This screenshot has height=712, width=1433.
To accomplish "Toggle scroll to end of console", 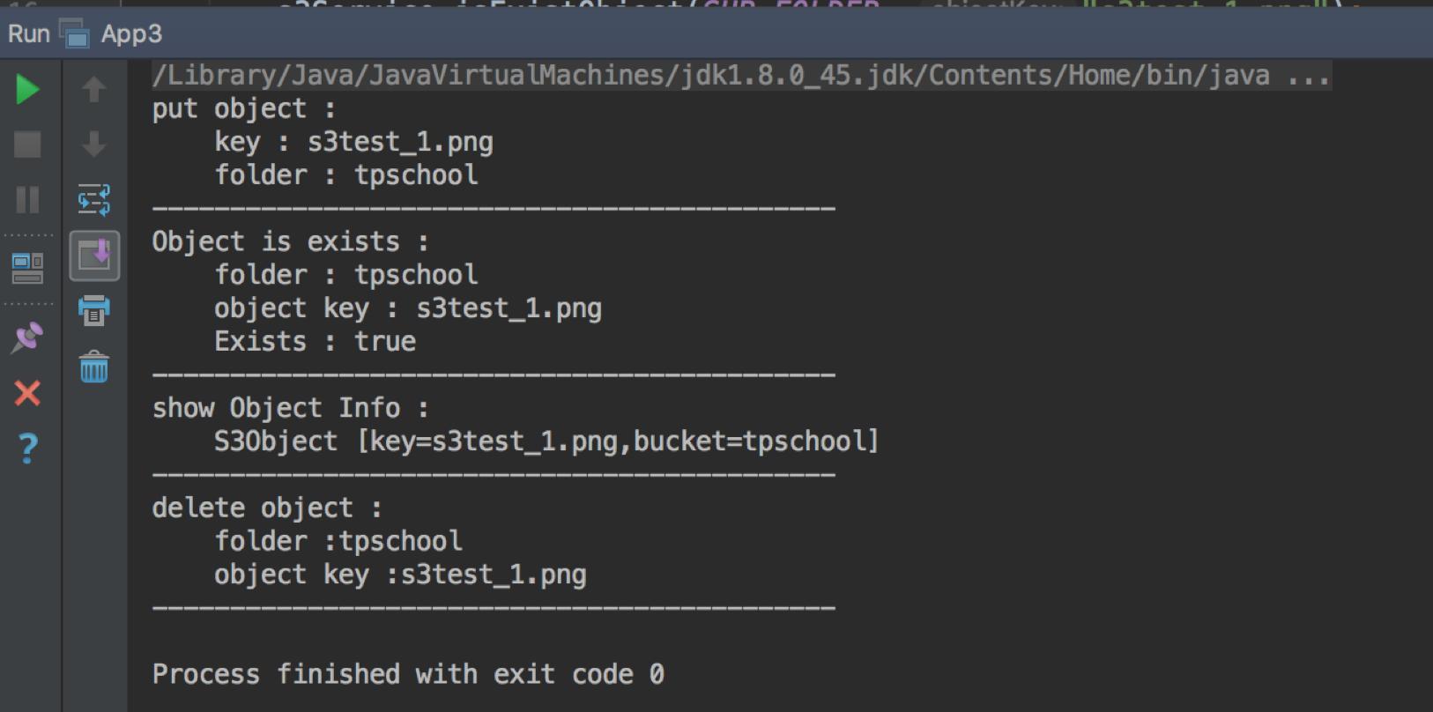I will (x=94, y=256).
